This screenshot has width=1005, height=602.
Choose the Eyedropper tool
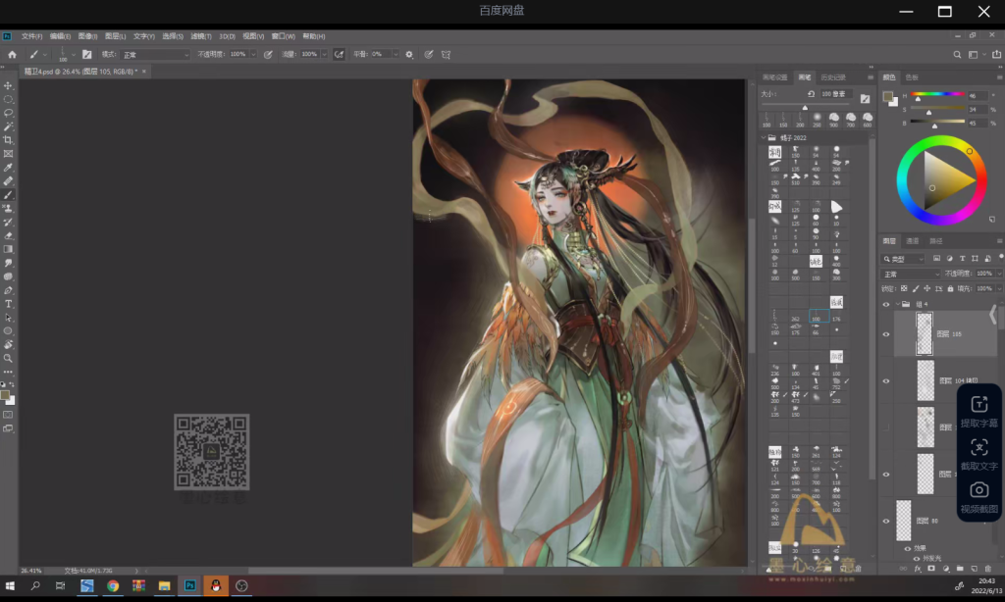tap(8, 168)
